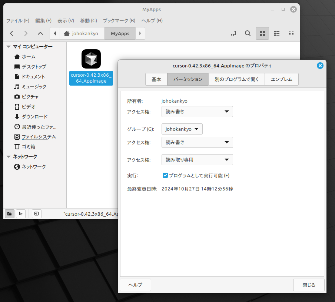Open the owner access dropdown

coord(197,112)
